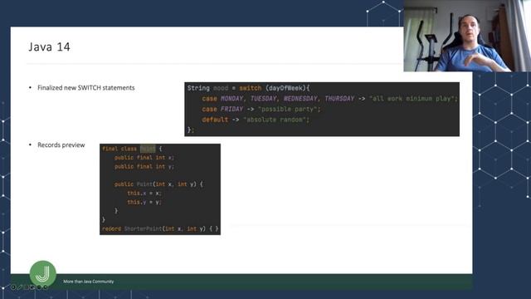Click 'More than Java Community' footer text

89,282
